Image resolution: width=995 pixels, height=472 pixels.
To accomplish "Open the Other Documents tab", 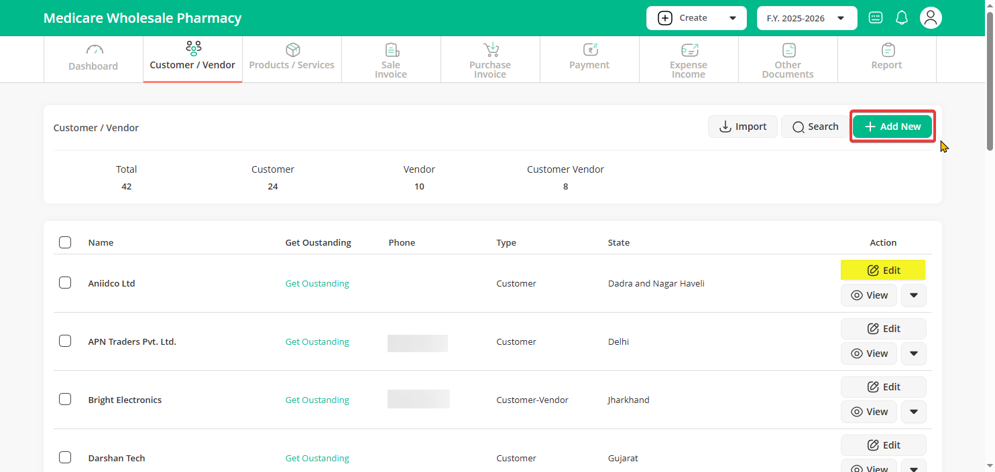I will click(x=788, y=60).
